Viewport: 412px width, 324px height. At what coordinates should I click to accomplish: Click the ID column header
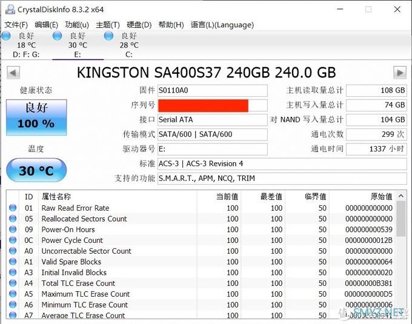28,196
